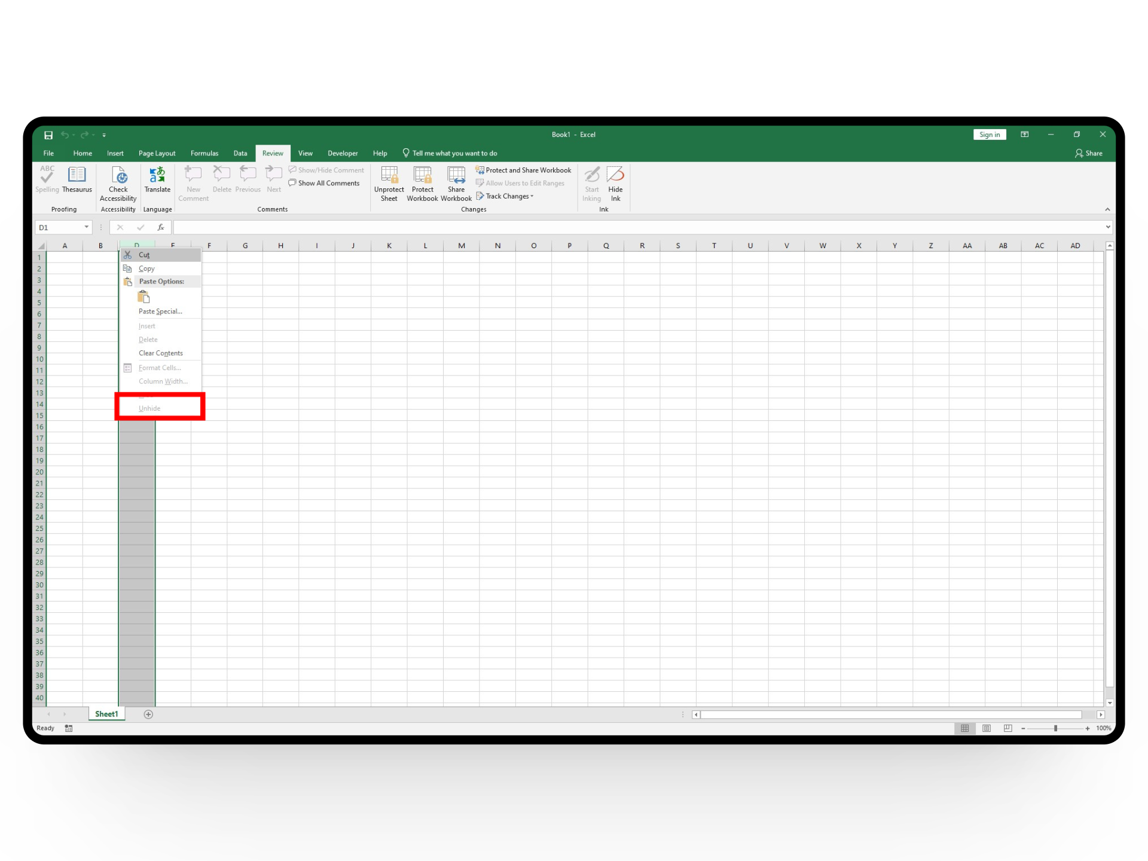The height and width of the screenshot is (861, 1148).
Task: Click Protect Workbook icon
Action: 422,175
